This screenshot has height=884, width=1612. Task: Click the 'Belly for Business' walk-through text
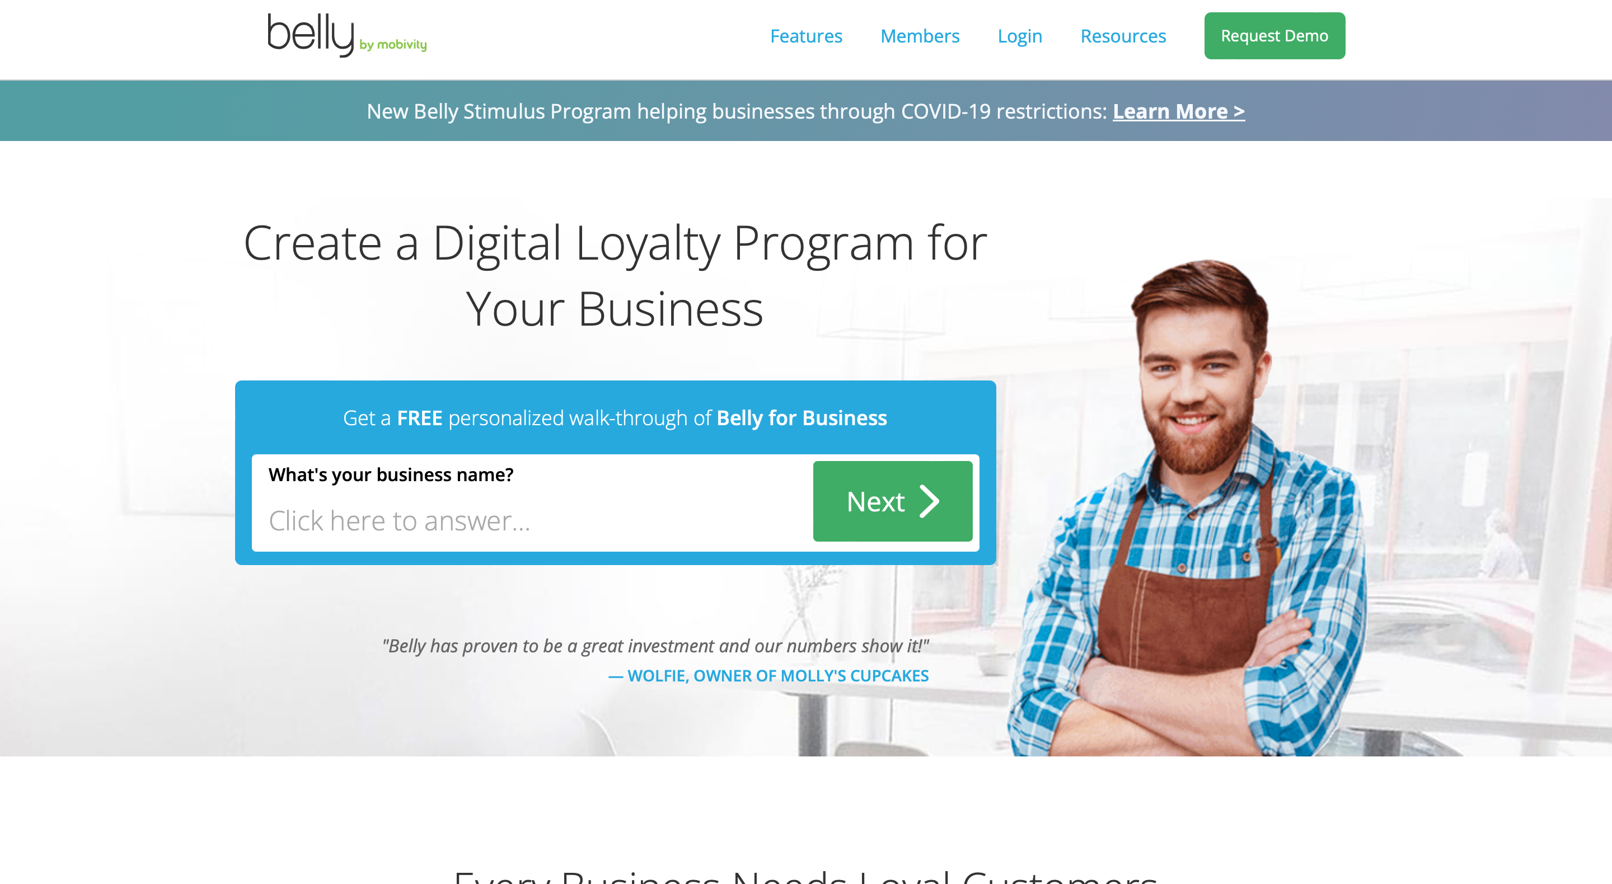(802, 418)
